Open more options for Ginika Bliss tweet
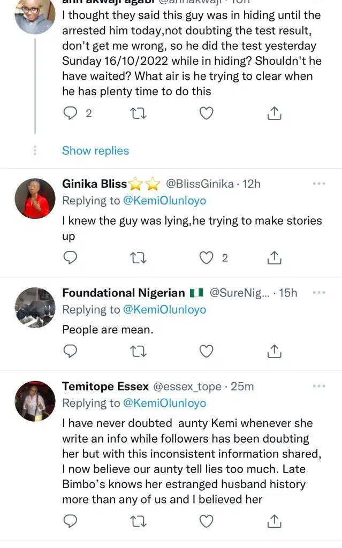This screenshot has height=548, width=342. pyautogui.click(x=318, y=184)
